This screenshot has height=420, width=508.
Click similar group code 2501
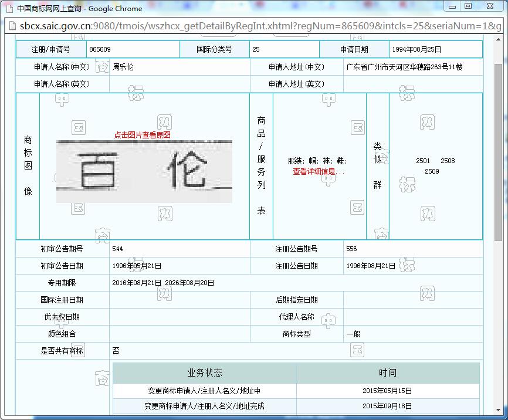[x=423, y=161]
